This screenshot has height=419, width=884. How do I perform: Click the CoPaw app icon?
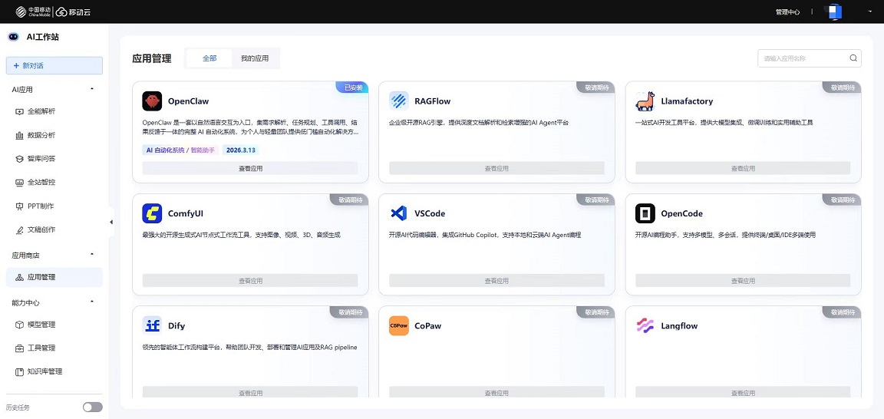399,325
